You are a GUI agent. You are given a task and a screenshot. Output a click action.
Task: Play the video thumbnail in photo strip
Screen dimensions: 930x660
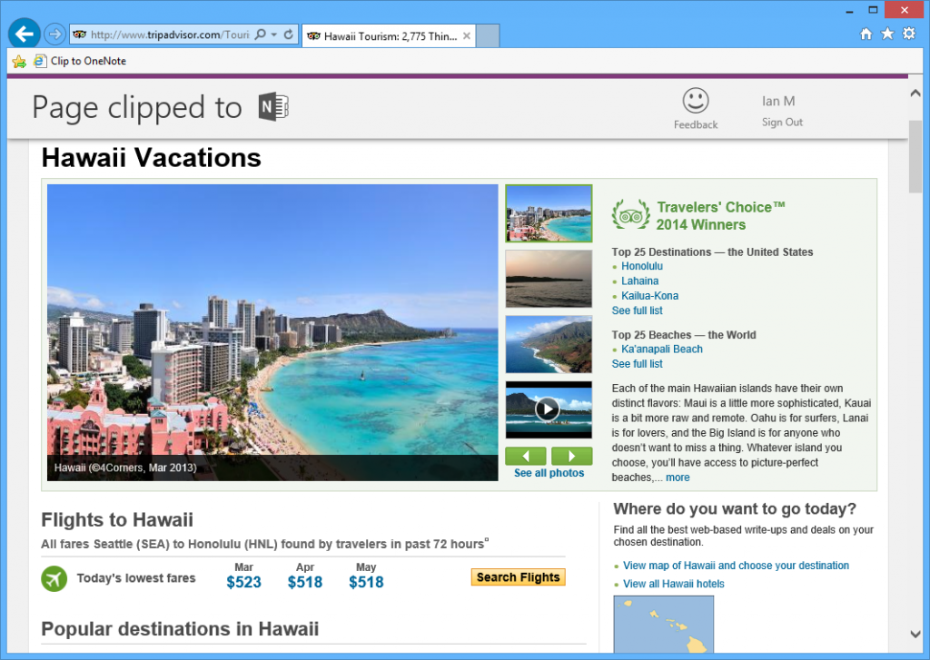tap(548, 409)
